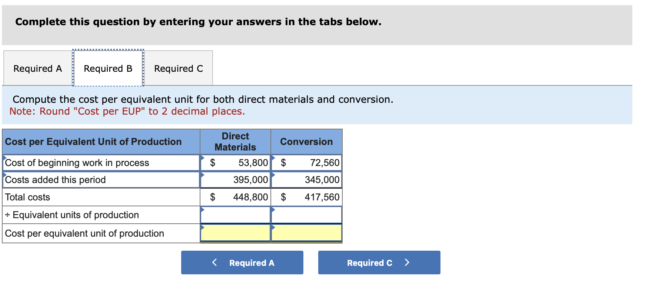
Task: Edit Direct Materials beginning WIP value 53,800
Action: tap(235, 163)
